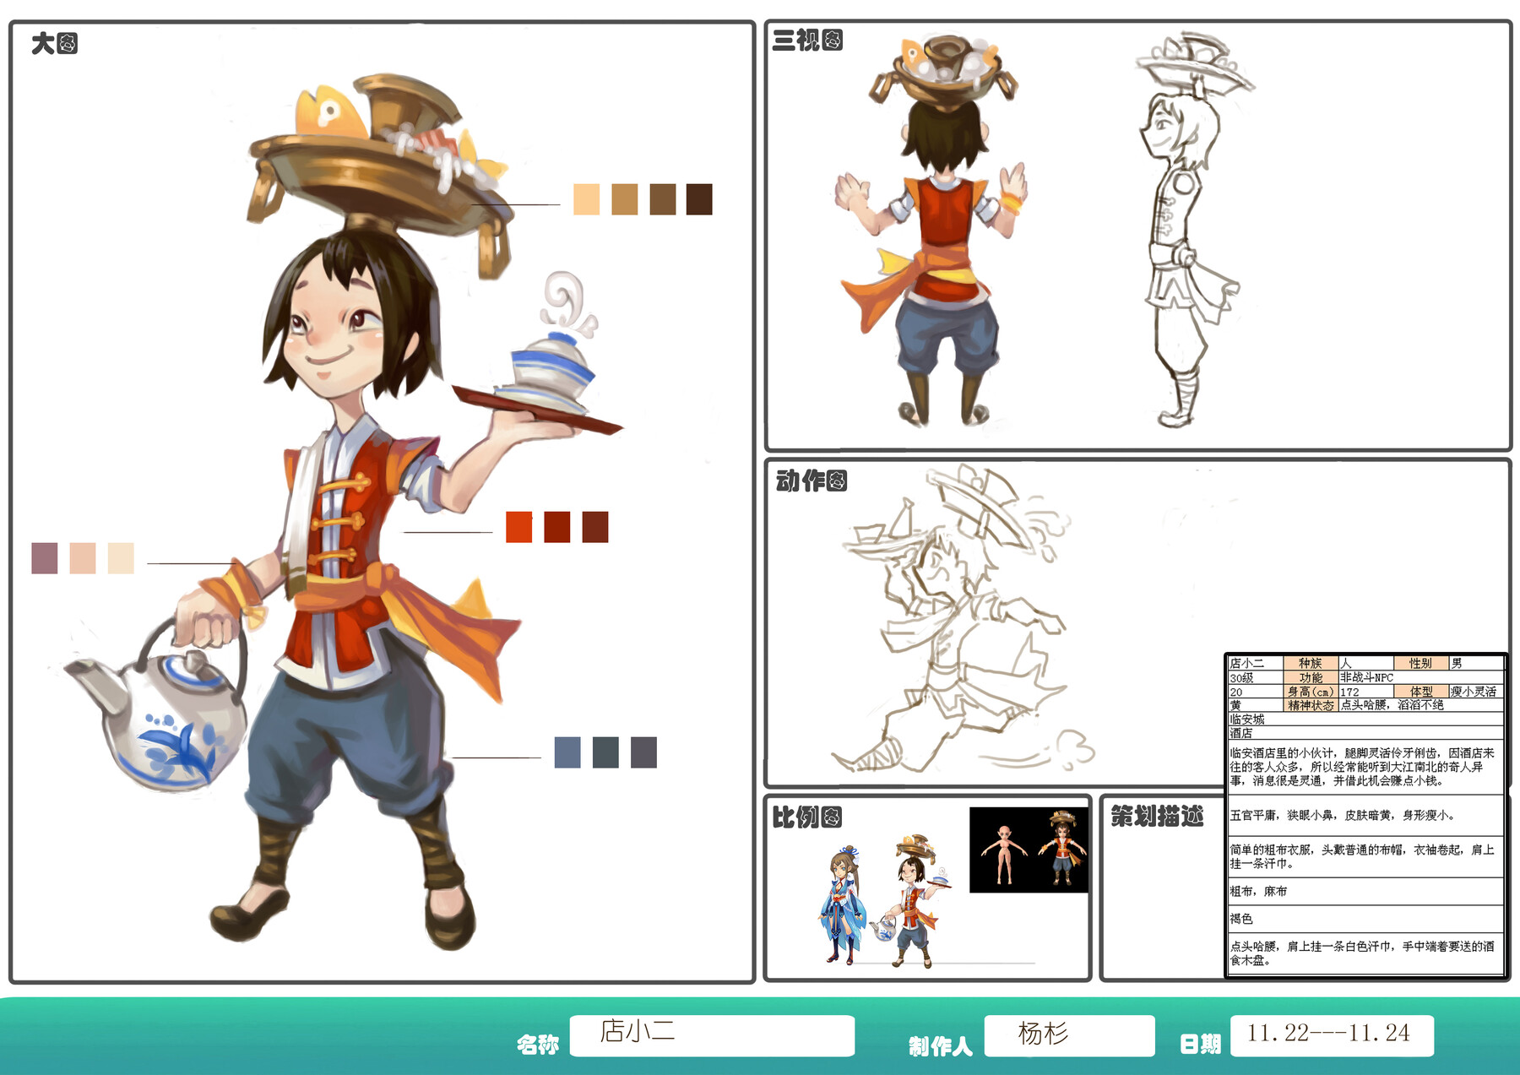Click the clothing row starting 简单的粗布衣服
The width and height of the screenshot is (1520, 1075).
[1365, 856]
